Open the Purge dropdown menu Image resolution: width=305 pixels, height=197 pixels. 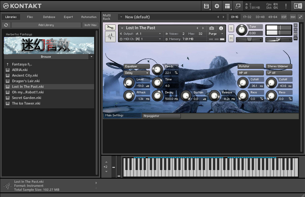pos(216,34)
